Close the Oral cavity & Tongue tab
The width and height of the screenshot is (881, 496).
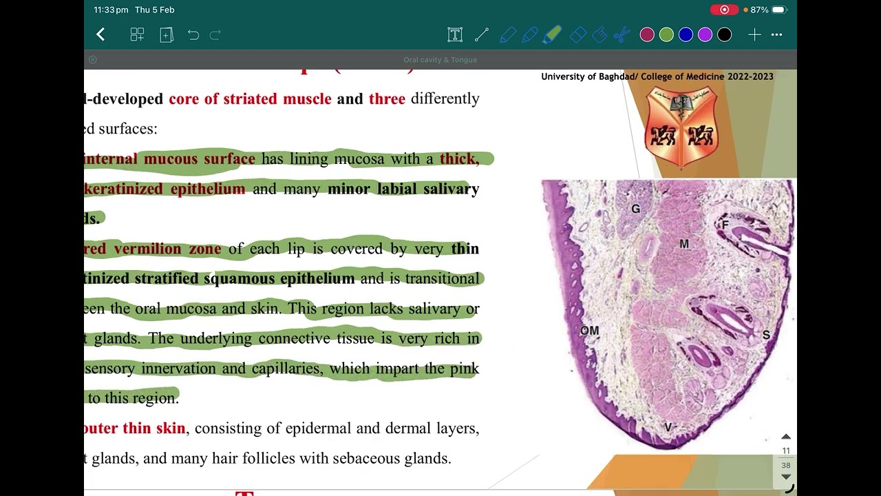93,60
